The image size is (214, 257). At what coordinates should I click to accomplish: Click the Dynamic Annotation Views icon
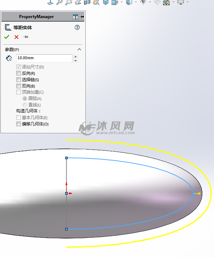(x=96, y=2)
